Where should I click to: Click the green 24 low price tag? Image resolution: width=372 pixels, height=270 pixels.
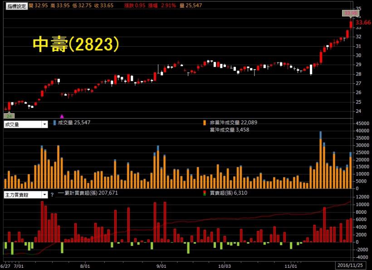[9, 116]
